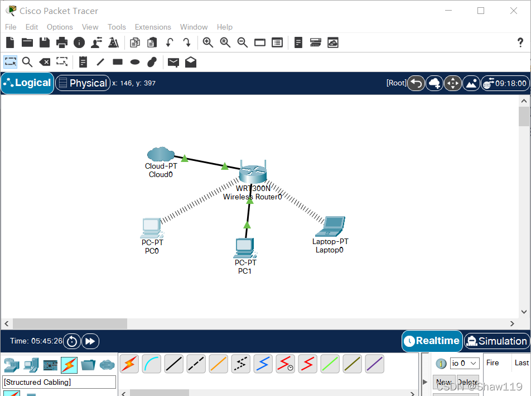Select the Delete tool icon
This screenshot has height=396, width=531.
45,62
